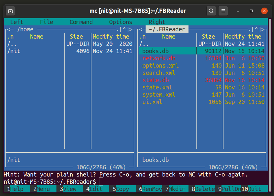Click size 1056 of ui.xml

(x=215, y=102)
